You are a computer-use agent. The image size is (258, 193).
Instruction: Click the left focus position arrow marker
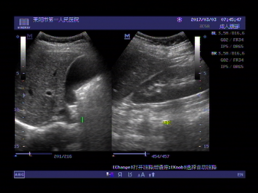point(24,95)
